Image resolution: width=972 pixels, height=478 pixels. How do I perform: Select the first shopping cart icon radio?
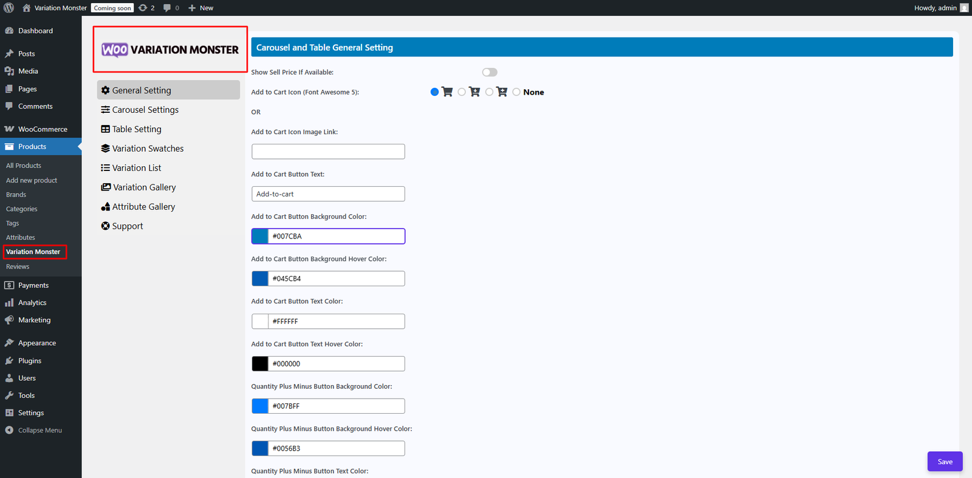(434, 92)
